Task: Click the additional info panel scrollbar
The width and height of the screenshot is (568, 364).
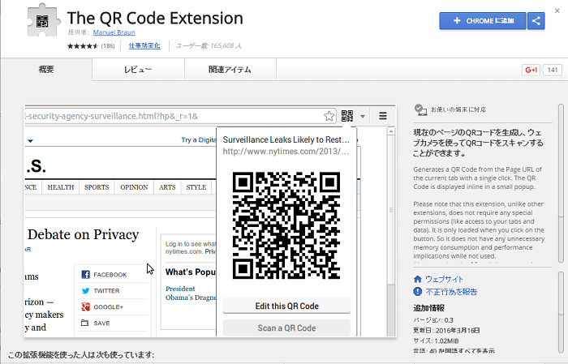Action: 562,311
